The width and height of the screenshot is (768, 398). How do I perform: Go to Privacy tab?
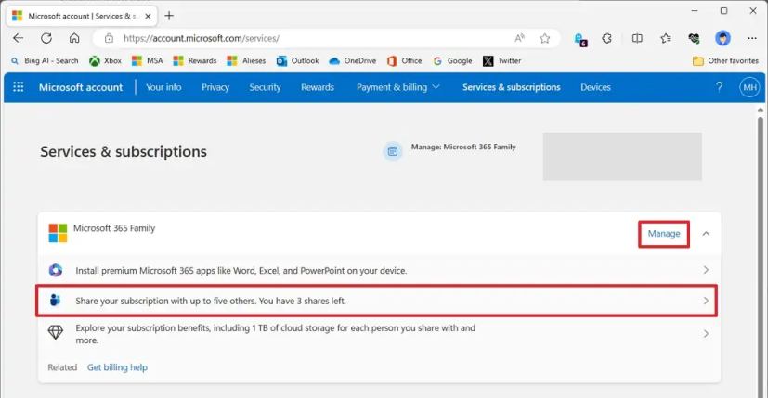(215, 87)
